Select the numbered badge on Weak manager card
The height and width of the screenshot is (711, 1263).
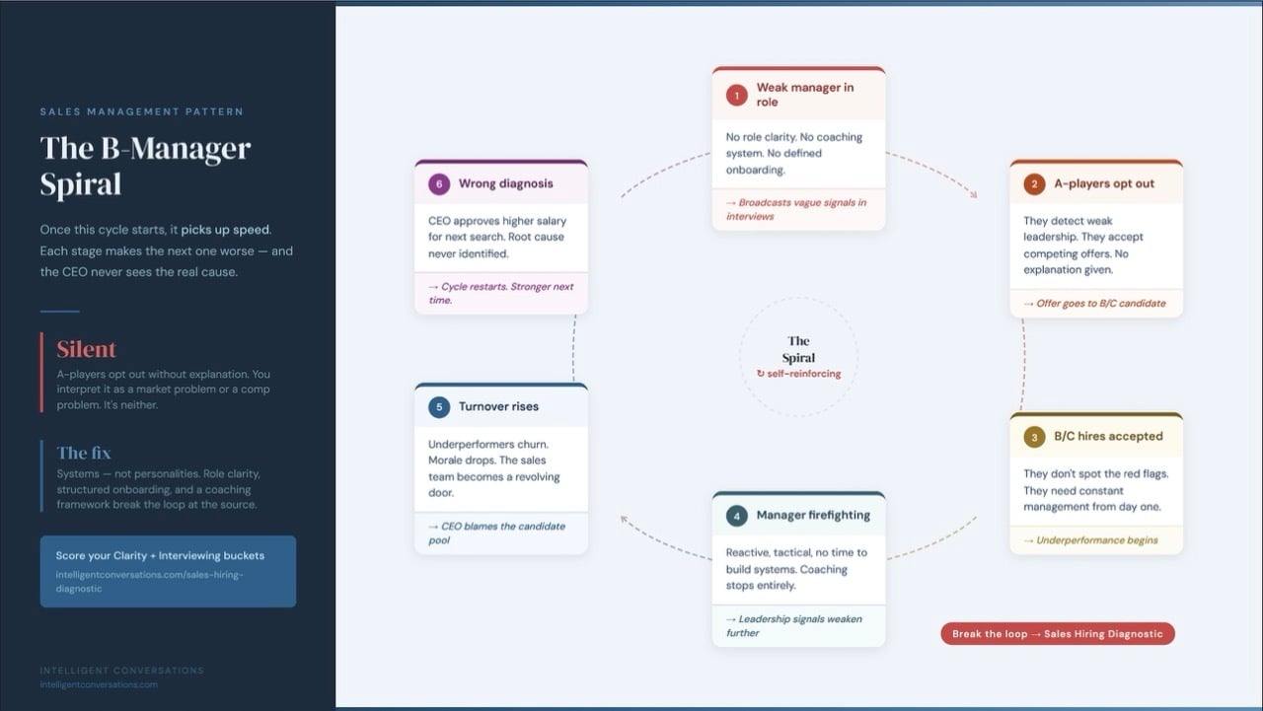click(x=736, y=94)
